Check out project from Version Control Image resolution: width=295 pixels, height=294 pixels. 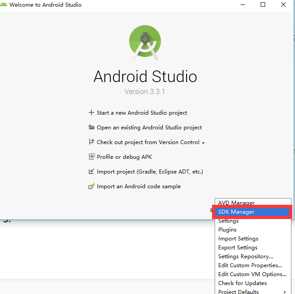click(148, 142)
